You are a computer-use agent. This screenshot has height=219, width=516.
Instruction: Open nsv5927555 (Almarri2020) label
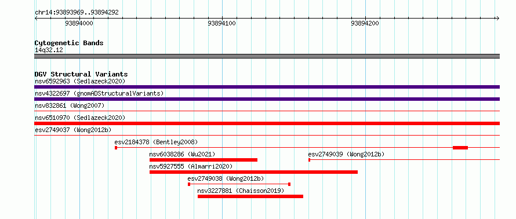tap(191, 166)
